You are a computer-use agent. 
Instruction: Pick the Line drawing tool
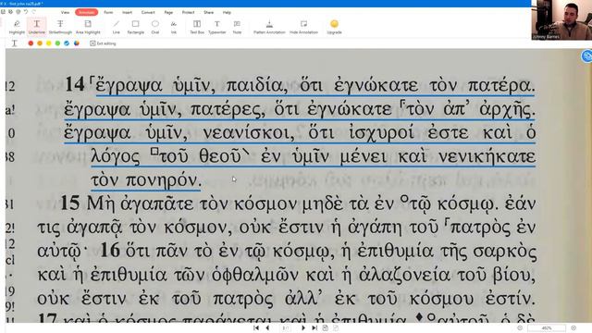pyautogui.click(x=116, y=27)
